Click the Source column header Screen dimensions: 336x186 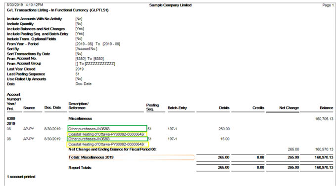tap(29, 108)
